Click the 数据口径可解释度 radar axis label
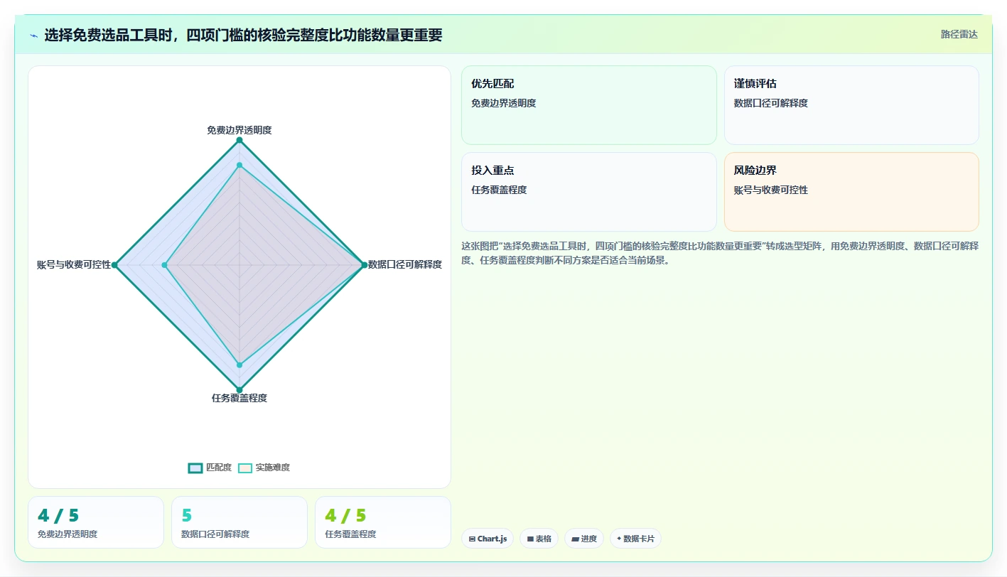1007x577 pixels. 405,264
